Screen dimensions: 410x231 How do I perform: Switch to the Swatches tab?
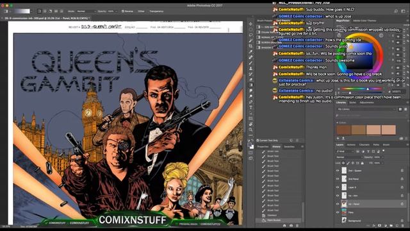[x=289, y=147]
